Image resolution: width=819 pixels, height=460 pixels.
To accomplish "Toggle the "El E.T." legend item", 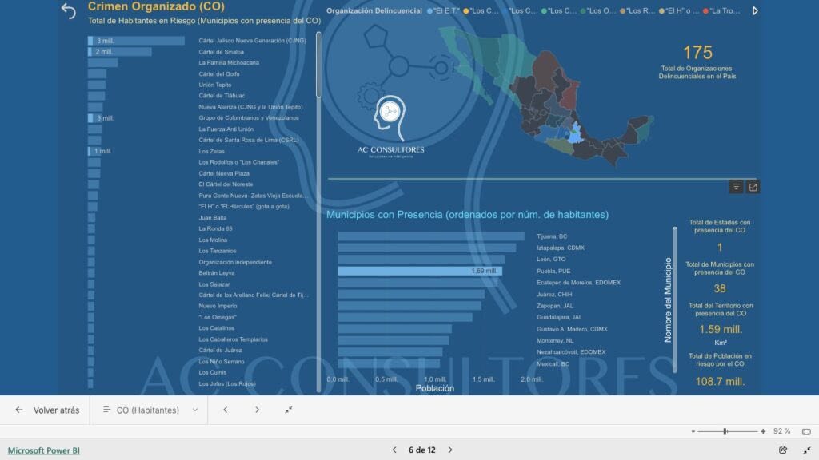I will (445, 11).
